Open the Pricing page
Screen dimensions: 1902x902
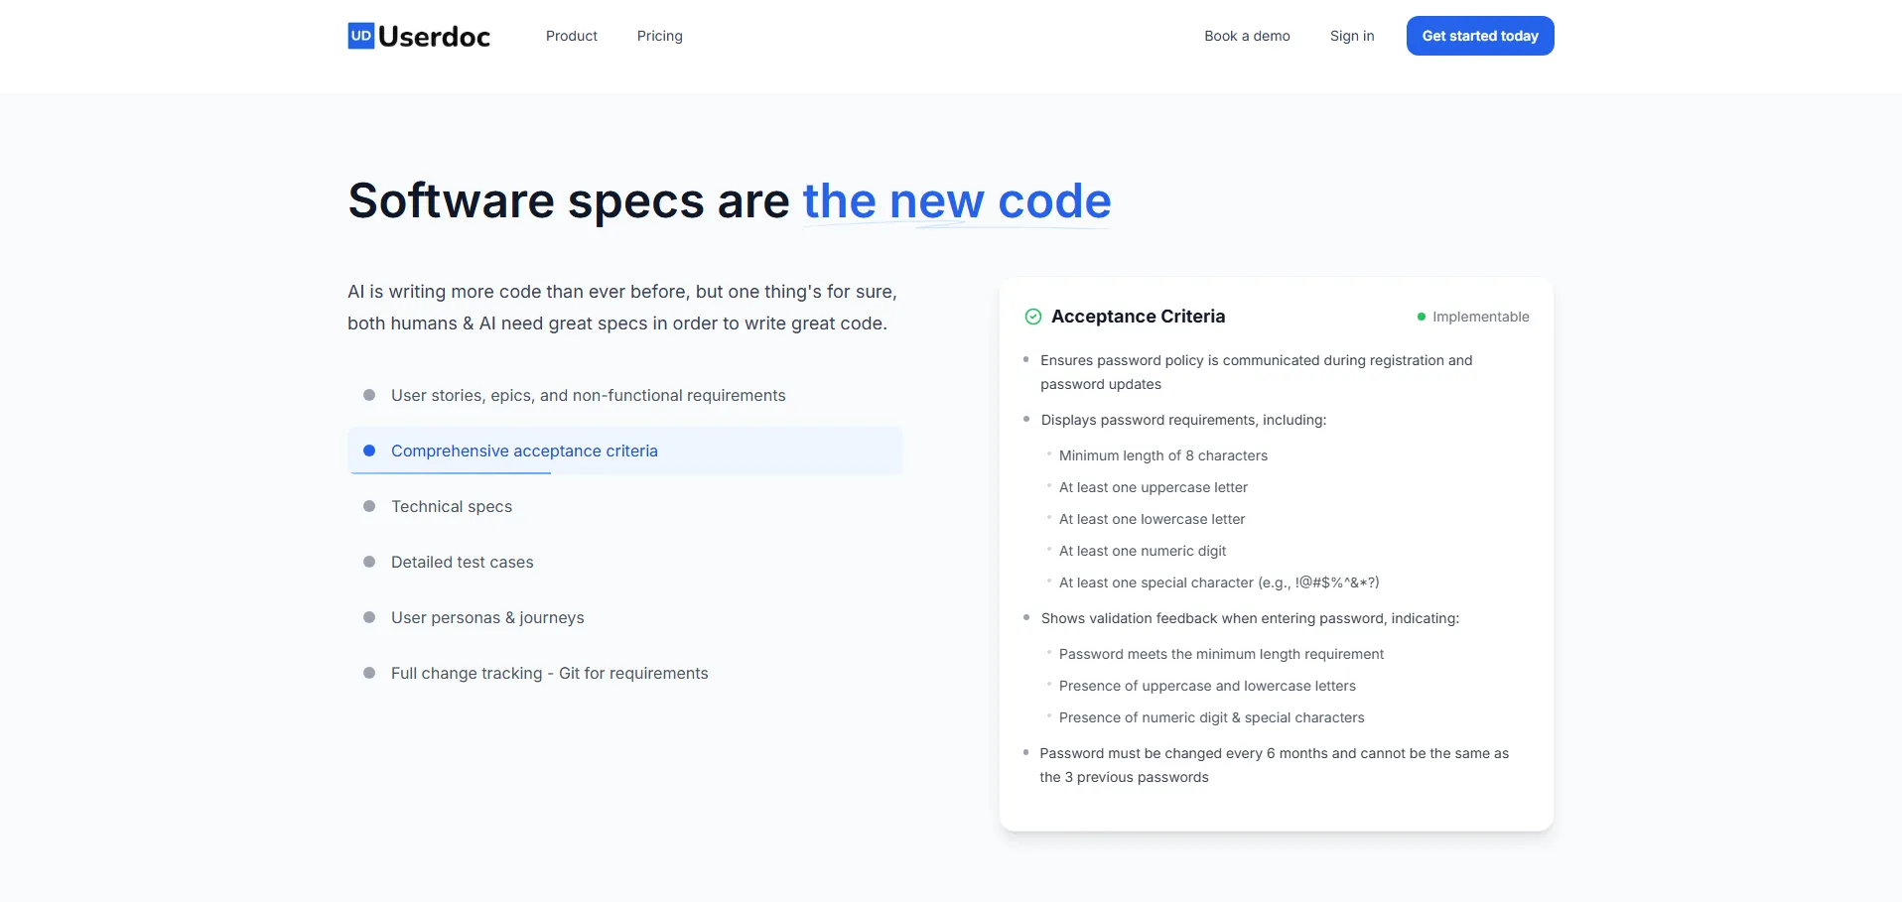[x=659, y=36]
